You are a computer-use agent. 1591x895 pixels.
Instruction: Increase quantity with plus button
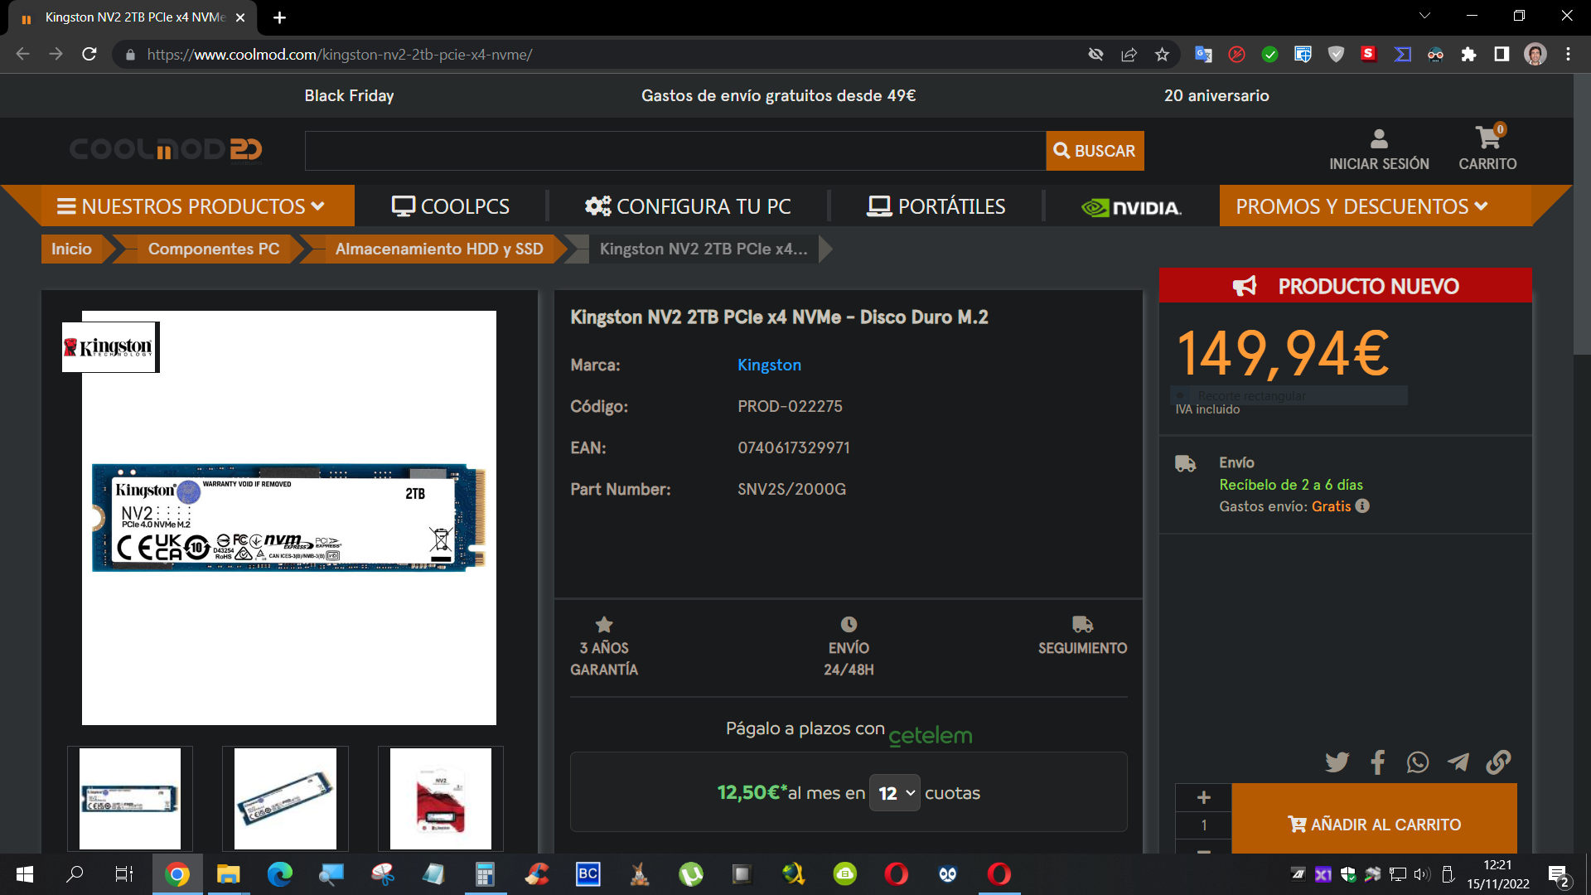[x=1204, y=797]
